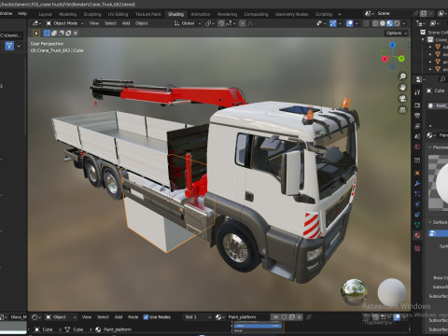Switch perspective/orthographic with grid icon
Image resolution: width=448 pixels, height=336 pixels.
pos(402,110)
